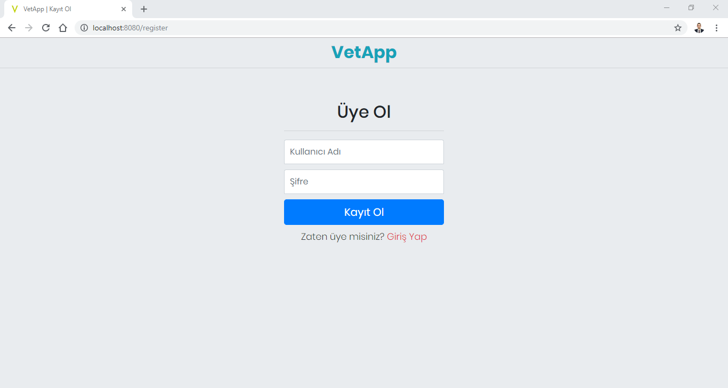The image size is (728, 388).
Task: Focus the Şifre password field
Action: [x=364, y=182]
